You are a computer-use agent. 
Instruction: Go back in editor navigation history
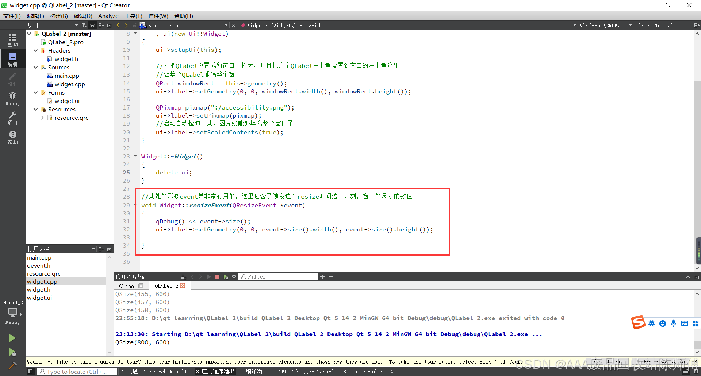coord(118,25)
